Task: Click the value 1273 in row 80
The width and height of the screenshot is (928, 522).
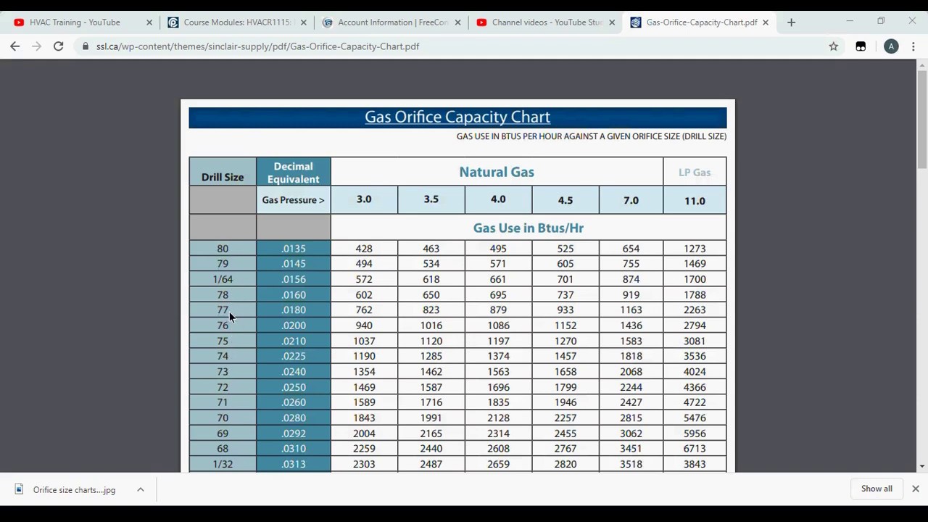Action: pos(695,249)
